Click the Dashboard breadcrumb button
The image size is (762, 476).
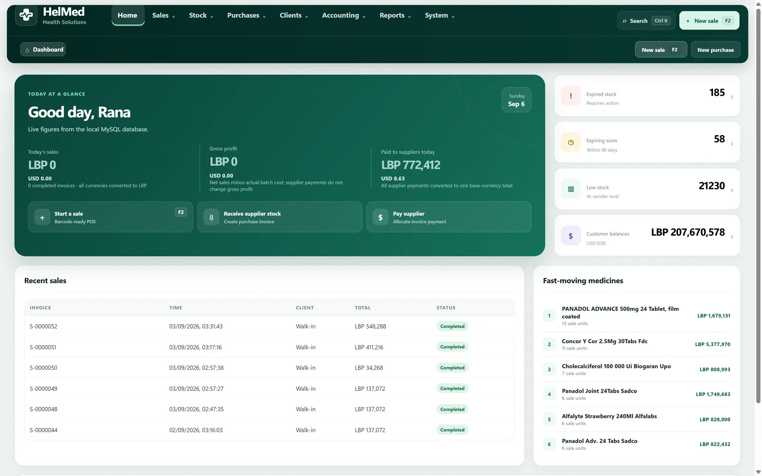pos(43,50)
